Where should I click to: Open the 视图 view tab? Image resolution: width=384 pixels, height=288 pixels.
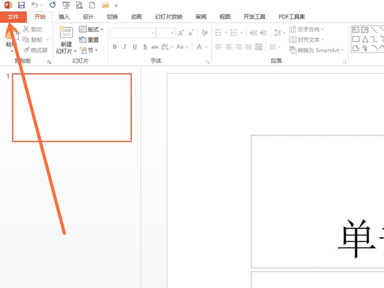pyautogui.click(x=225, y=17)
